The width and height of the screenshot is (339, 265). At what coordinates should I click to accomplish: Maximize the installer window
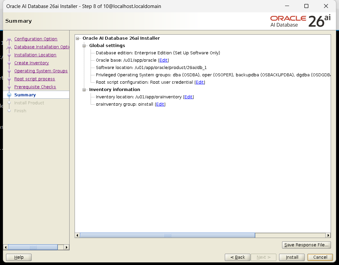pos(306,6)
